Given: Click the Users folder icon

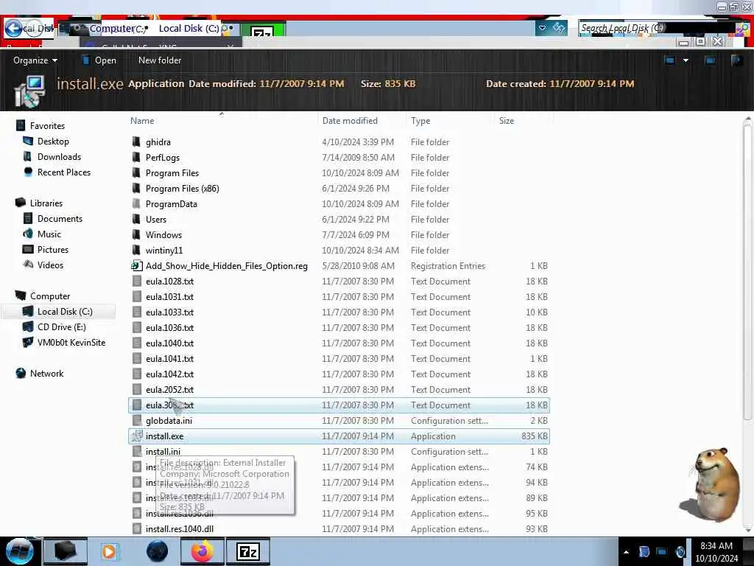Looking at the screenshot, I should click(136, 220).
